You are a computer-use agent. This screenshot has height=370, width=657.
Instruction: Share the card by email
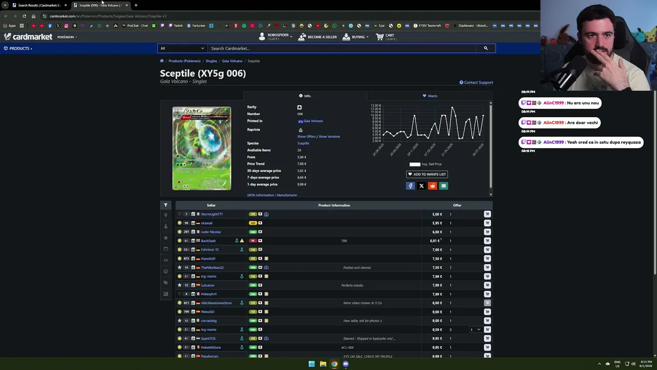[443, 186]
